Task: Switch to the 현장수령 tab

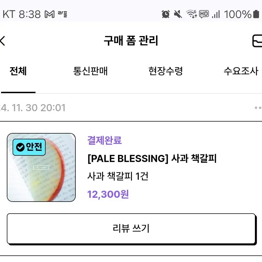Action: 166,71
